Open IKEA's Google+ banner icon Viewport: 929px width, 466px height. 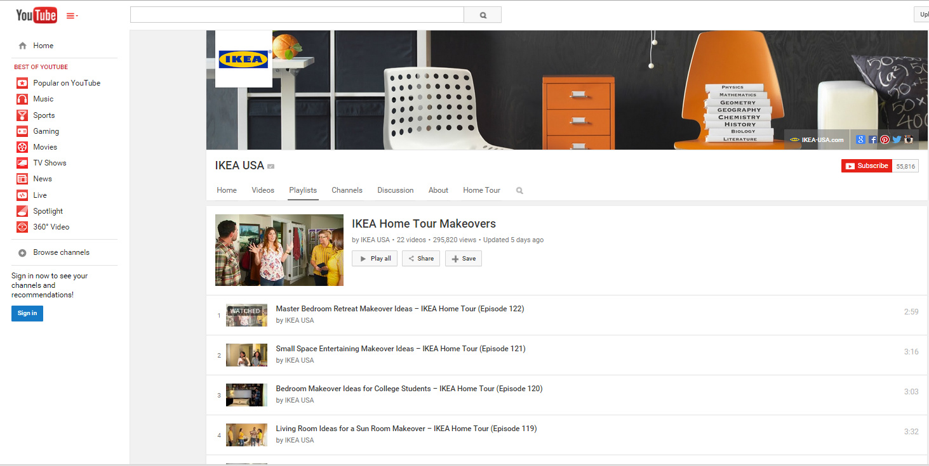click(860, 140)
